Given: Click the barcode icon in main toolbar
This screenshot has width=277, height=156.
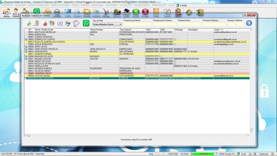Looking at the screenshot, I should (57, 12).
